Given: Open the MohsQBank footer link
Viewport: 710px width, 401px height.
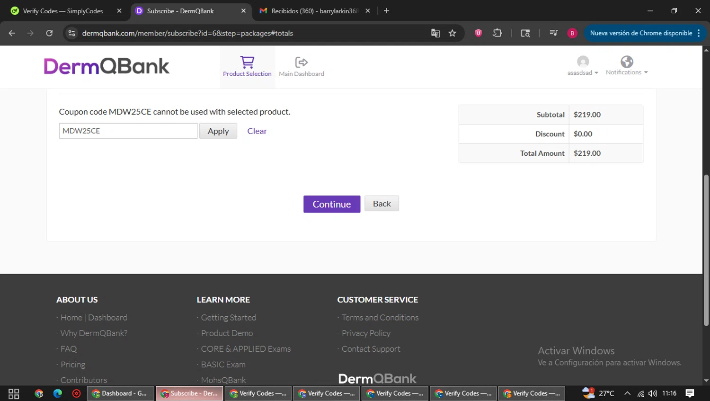Looking at the screenshot, I should click(x=223, y=380).
